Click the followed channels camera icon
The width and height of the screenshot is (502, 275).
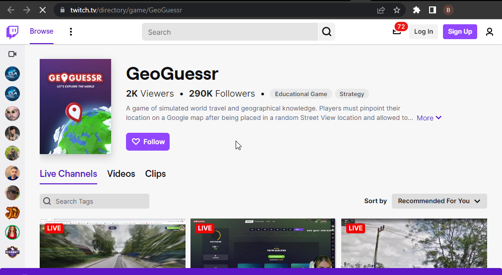click(12, 54)
